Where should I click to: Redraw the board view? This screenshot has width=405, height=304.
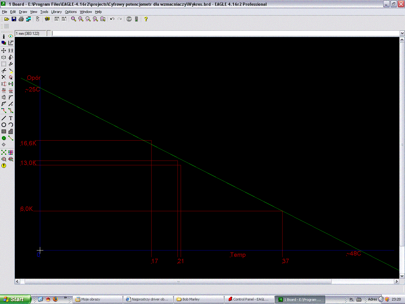(x=95, y=19)
